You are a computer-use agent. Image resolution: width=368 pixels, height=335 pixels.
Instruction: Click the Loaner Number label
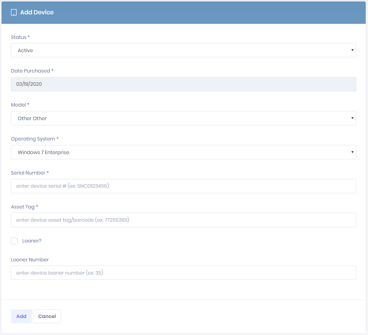pyautogui.click(x=30, y=259)
